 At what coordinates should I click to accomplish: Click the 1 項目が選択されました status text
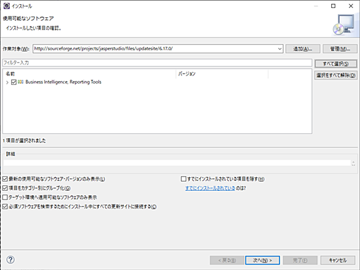25,141
